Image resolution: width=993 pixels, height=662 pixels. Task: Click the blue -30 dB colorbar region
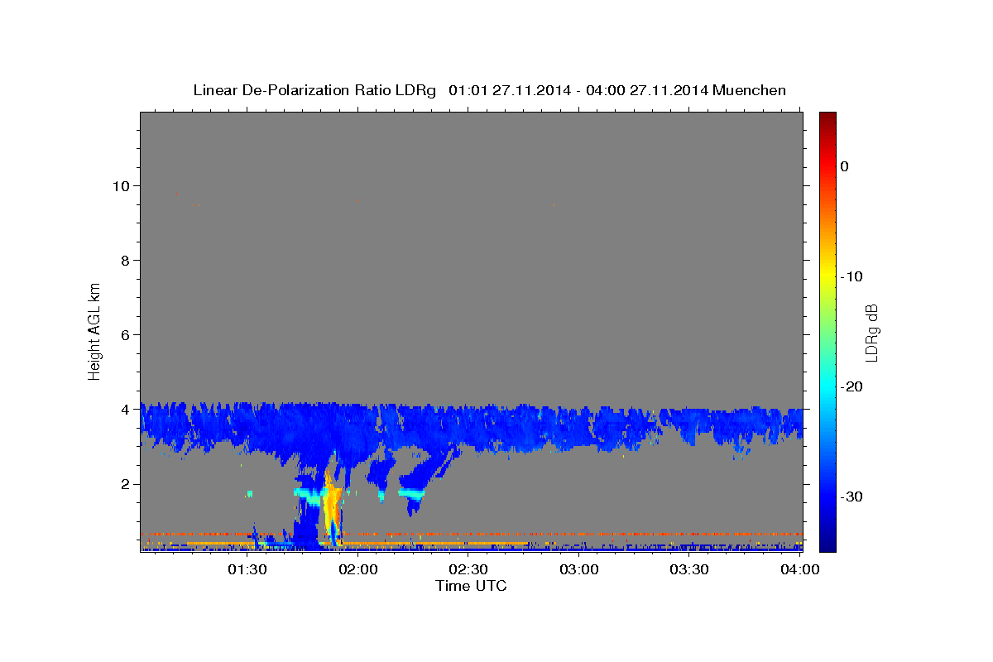[x=827, y=496]
